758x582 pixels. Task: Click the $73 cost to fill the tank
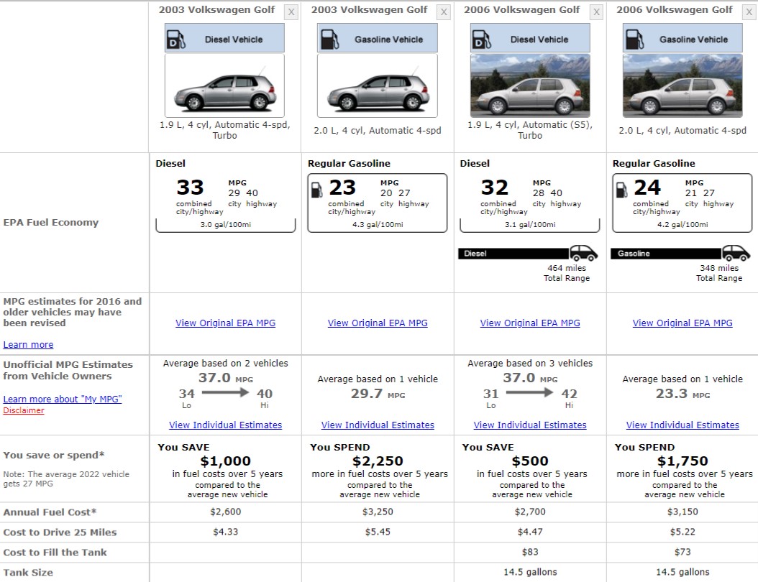tap(682, 552)
